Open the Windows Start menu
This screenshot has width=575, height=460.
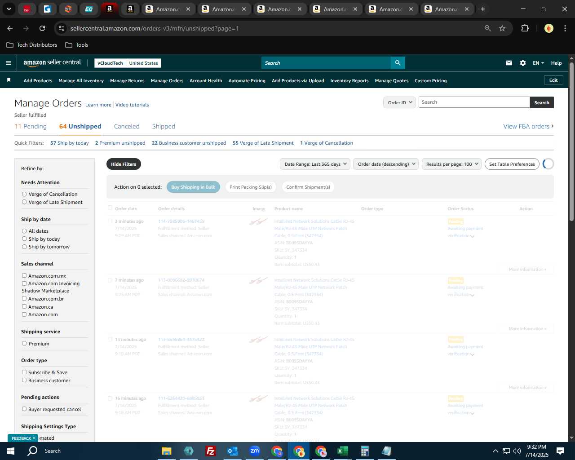(11, 451)
